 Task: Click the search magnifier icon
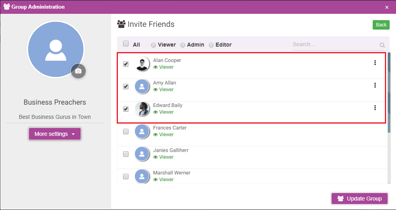[383, 45]
